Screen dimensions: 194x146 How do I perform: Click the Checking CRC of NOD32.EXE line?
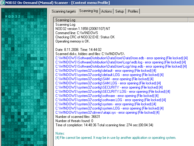pos(85,37)
